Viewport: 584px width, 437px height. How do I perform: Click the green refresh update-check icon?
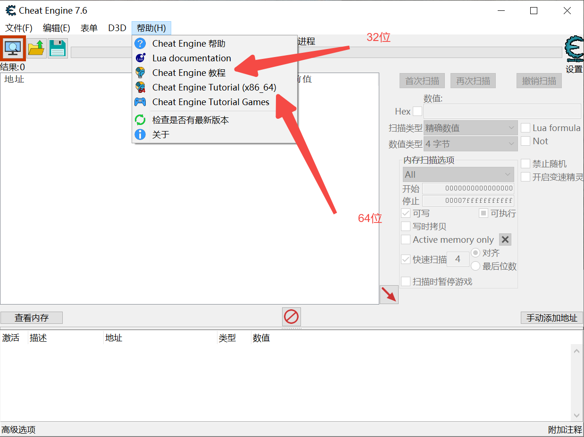click(x=140, y=120)
